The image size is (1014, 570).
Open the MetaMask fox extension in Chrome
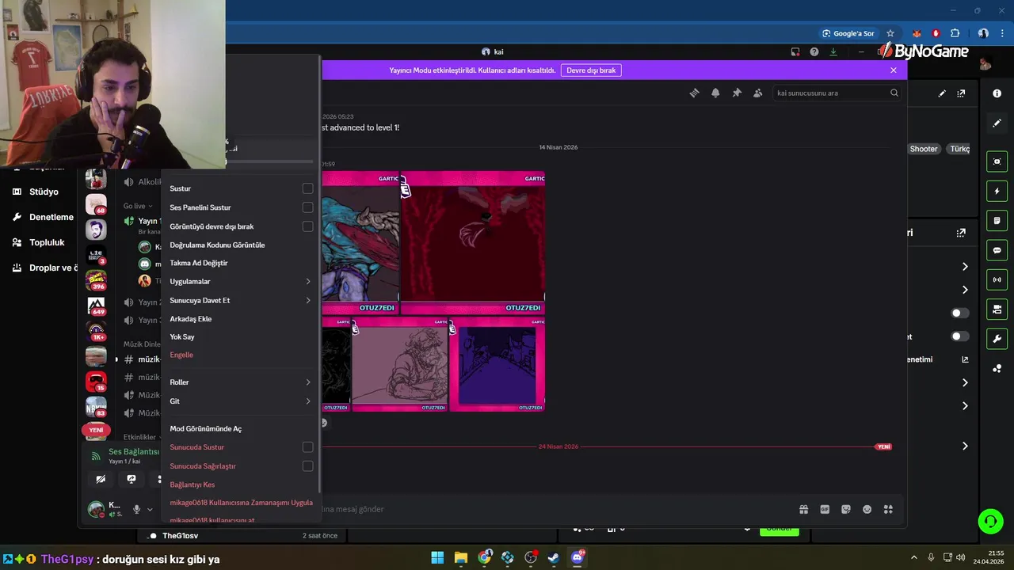[917, 33]
